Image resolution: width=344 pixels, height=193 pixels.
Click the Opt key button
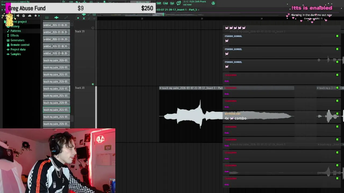tap(172, 3)
